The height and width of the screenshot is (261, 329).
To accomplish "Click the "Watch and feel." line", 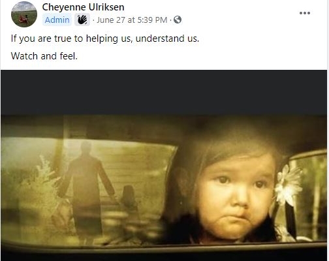I will [x=44, y=56].
